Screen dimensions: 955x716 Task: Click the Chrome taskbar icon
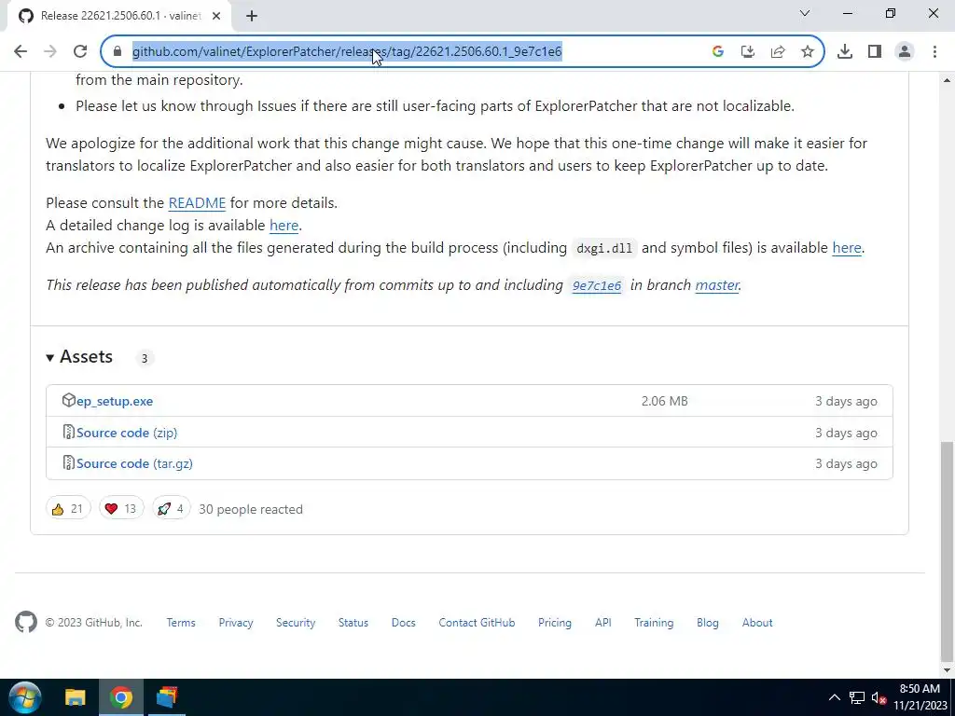pos(121,697)
